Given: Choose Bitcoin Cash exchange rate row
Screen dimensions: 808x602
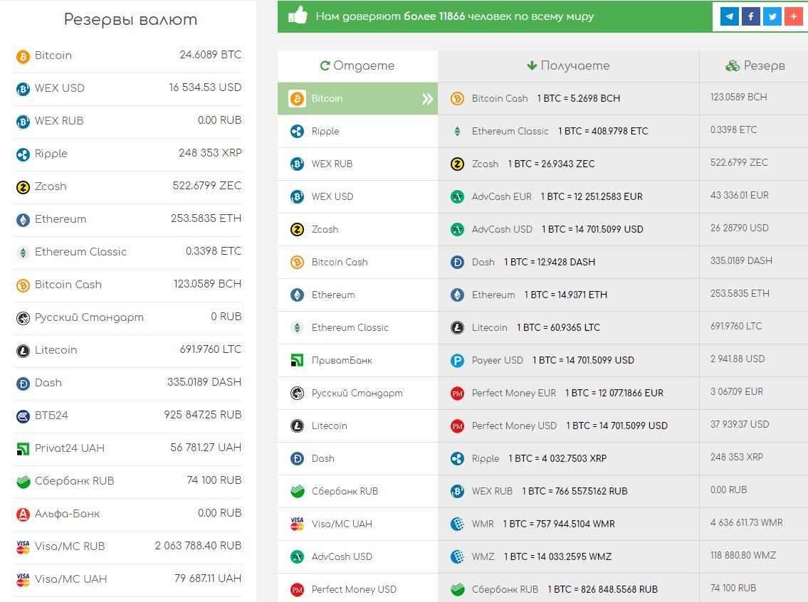Looking at the screenshot, I should coord(545,99).
